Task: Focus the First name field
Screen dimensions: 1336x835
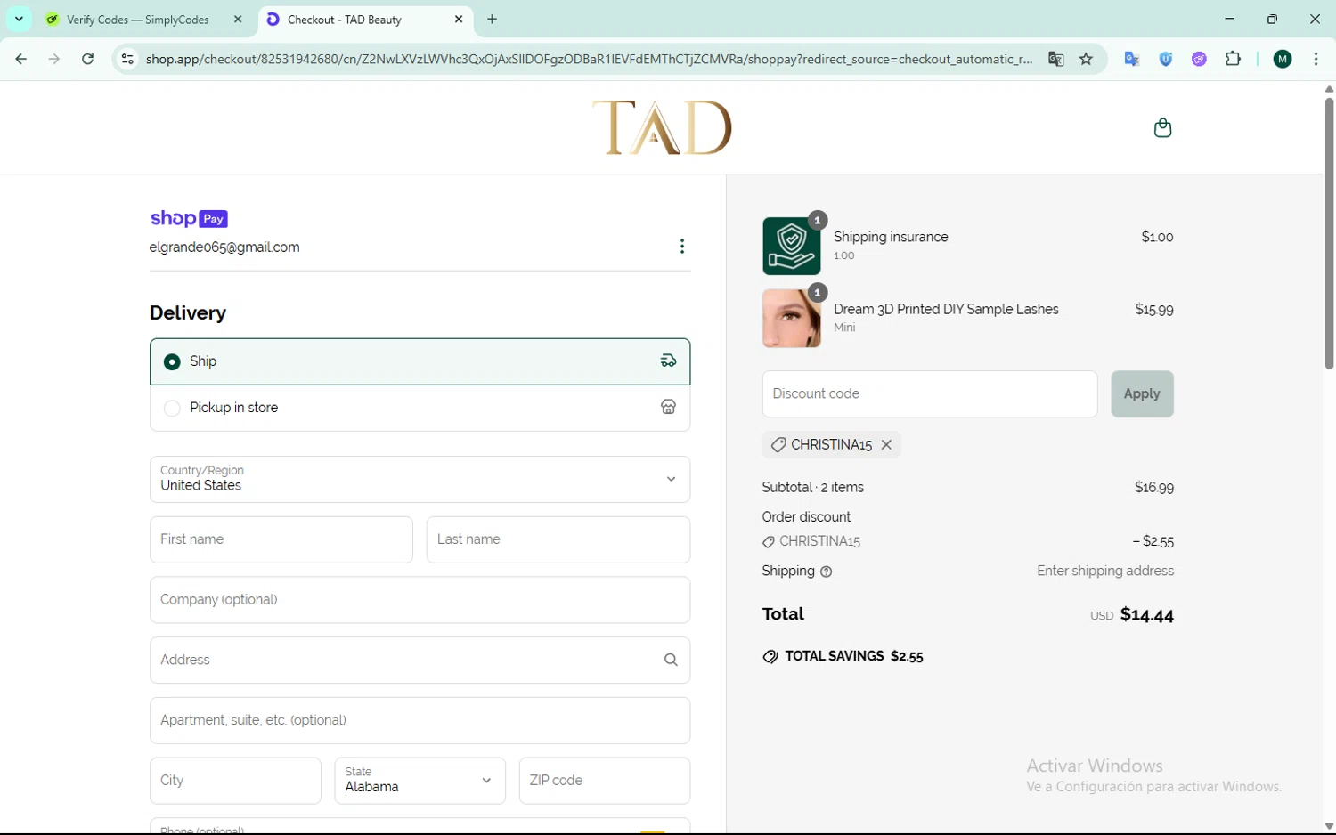Action: 281,539
